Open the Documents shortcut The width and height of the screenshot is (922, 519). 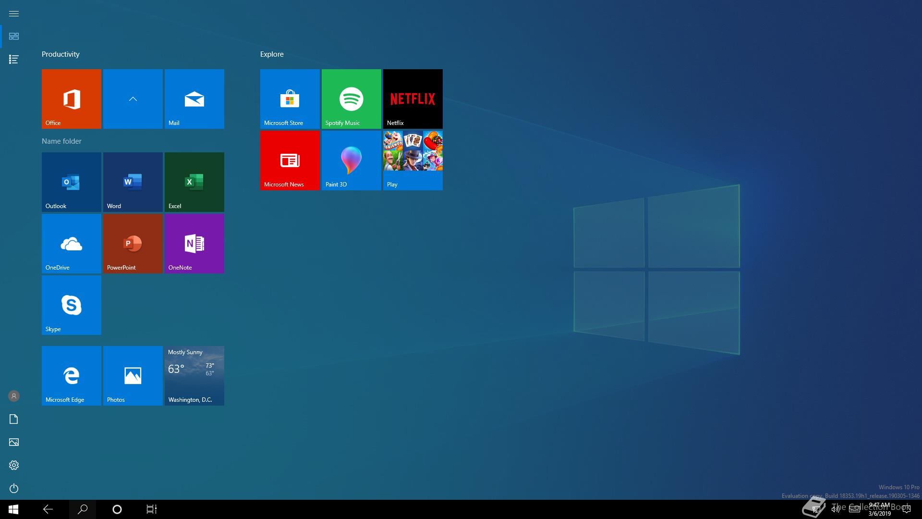coord(14,419)
